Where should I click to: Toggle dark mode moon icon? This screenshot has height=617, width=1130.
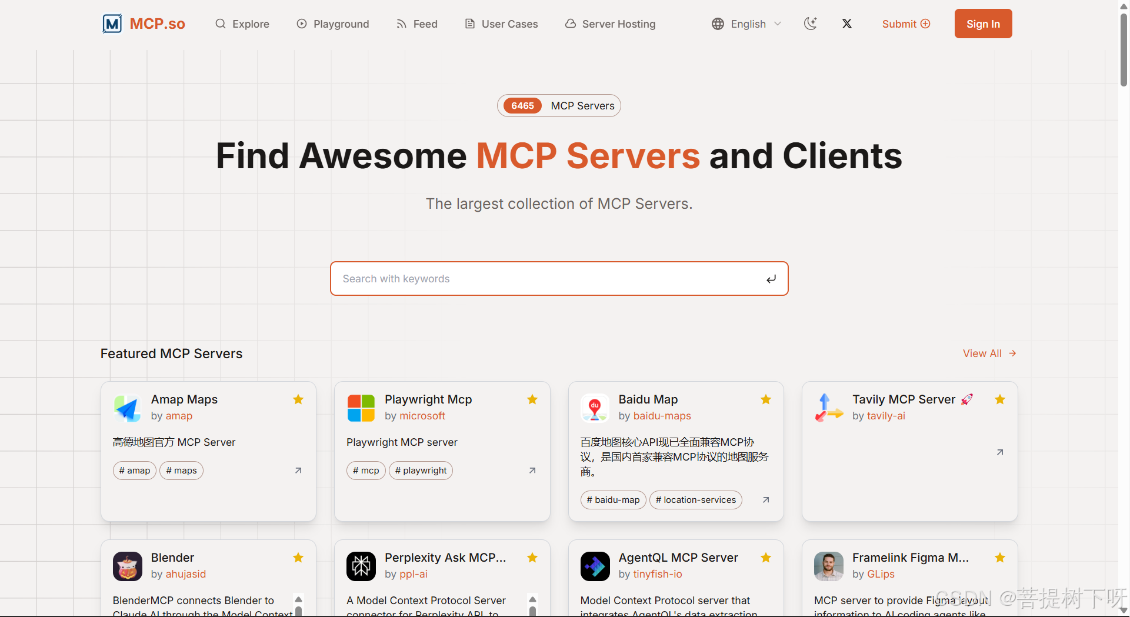pyautogui.click(x=811, y=24)
